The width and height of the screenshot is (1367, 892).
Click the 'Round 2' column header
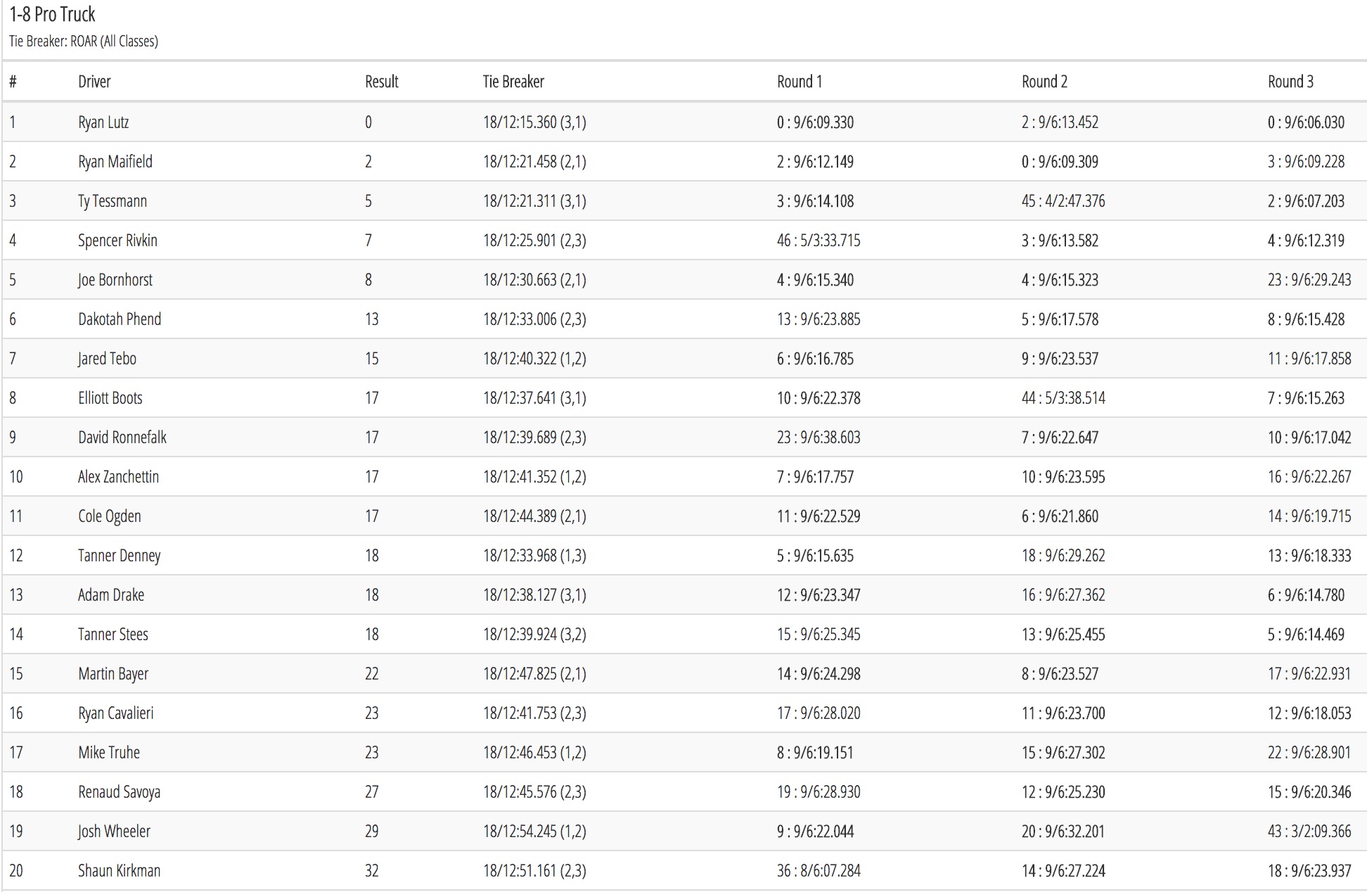click(x=1044, y=82)
